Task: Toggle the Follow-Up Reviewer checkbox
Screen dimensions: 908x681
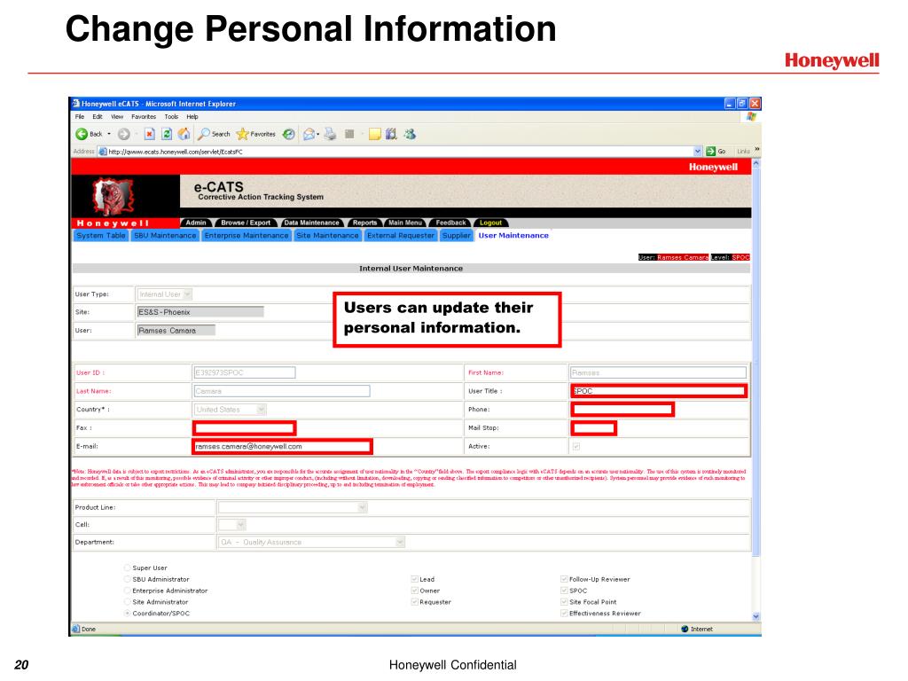Action: [564, 579]
